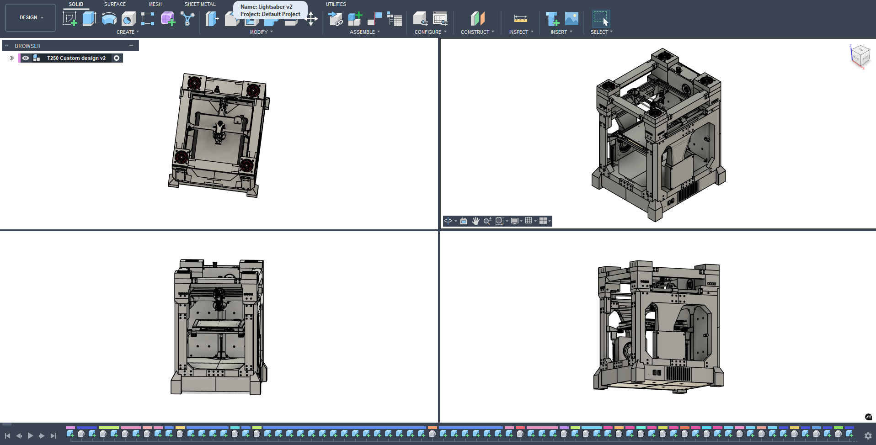Image resolution: width=876 pixels, height=445 pixels.
Task: Open the DESIGN workspace dropdown
Action: pyautogui.click(x=31, y=18)
